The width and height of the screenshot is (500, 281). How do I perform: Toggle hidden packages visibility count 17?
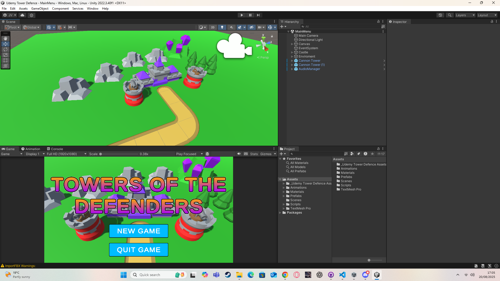pyautogui.click(x=381, y=154)
